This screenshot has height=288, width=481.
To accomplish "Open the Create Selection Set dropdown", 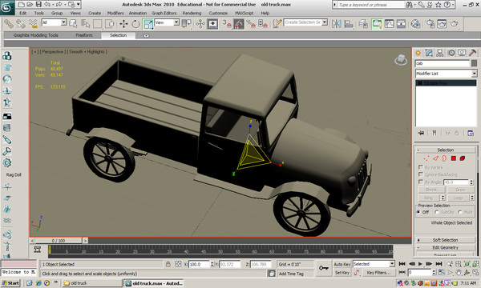I will click(305, 22).
